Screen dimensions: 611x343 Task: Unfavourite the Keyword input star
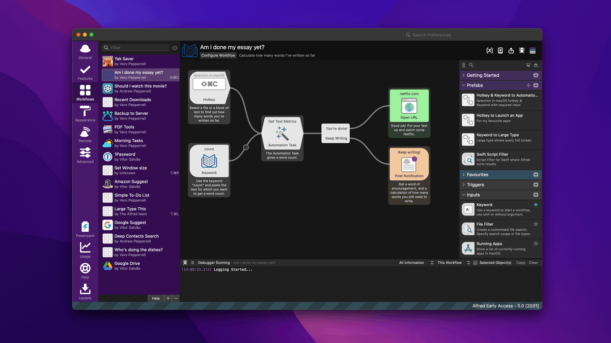536,204
